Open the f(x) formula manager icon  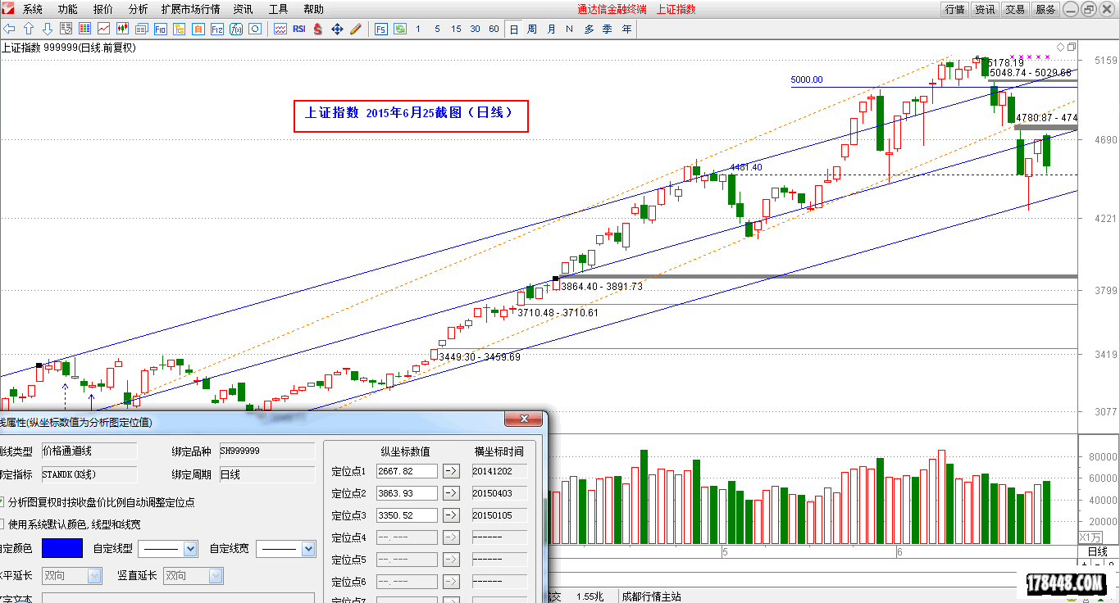tap(236, 29)
